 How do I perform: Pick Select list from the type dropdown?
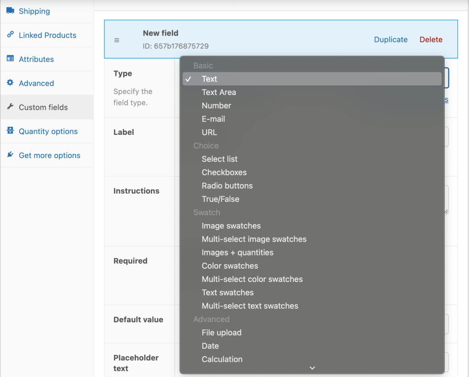pos(219,159)
